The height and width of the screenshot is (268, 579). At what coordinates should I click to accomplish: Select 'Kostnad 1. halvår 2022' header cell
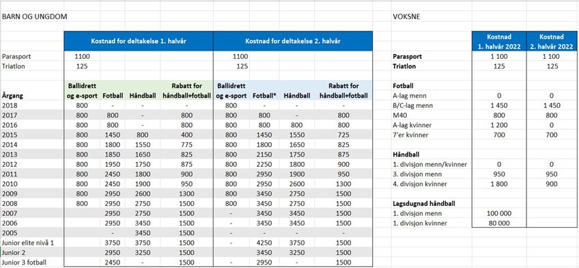click(x=499, y=42)
